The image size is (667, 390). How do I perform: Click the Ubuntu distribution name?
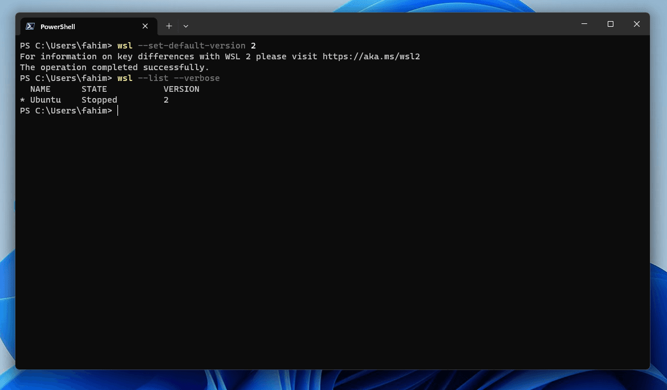click(x=46, y=100)
